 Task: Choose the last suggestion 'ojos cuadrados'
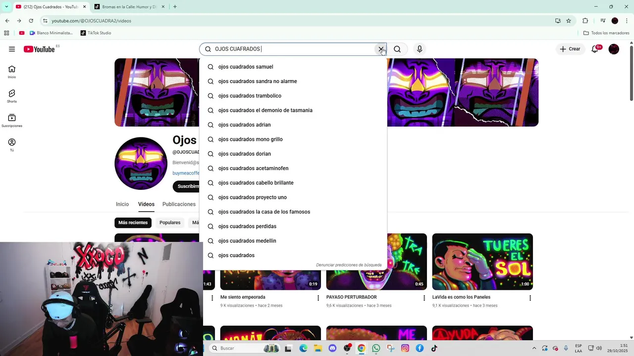click(x=293, y=255)
